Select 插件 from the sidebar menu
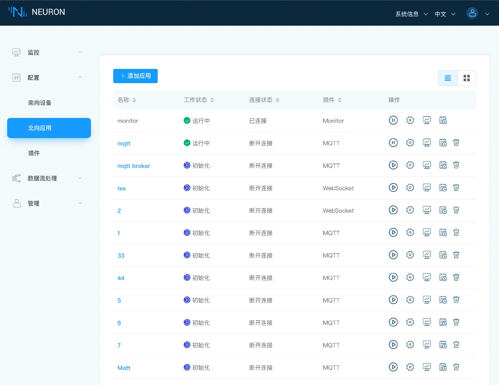Image resolution: width=499 pixels, height=385 pixels. point(34,153)
